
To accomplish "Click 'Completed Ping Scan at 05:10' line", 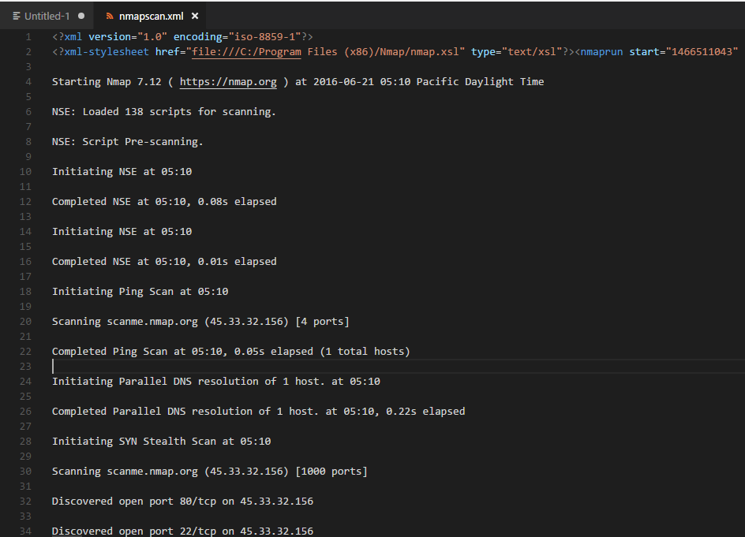I will [x=231, y=352].
